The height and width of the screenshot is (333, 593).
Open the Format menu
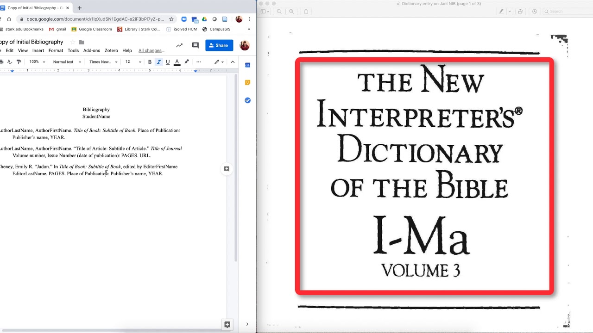pyautogui.click(x=56, y=50)
